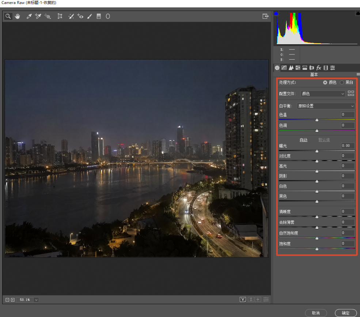Image resolution: width=360 pixels, height=317 pixels.
Task: Open the 基本 panel flyout menu
Action: (358, 74)
